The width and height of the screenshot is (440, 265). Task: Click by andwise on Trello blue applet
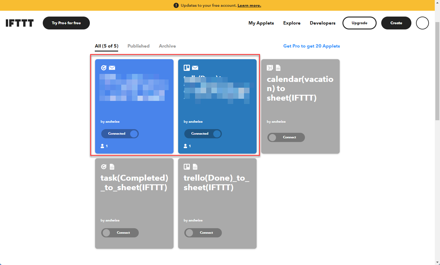point(193,122)
